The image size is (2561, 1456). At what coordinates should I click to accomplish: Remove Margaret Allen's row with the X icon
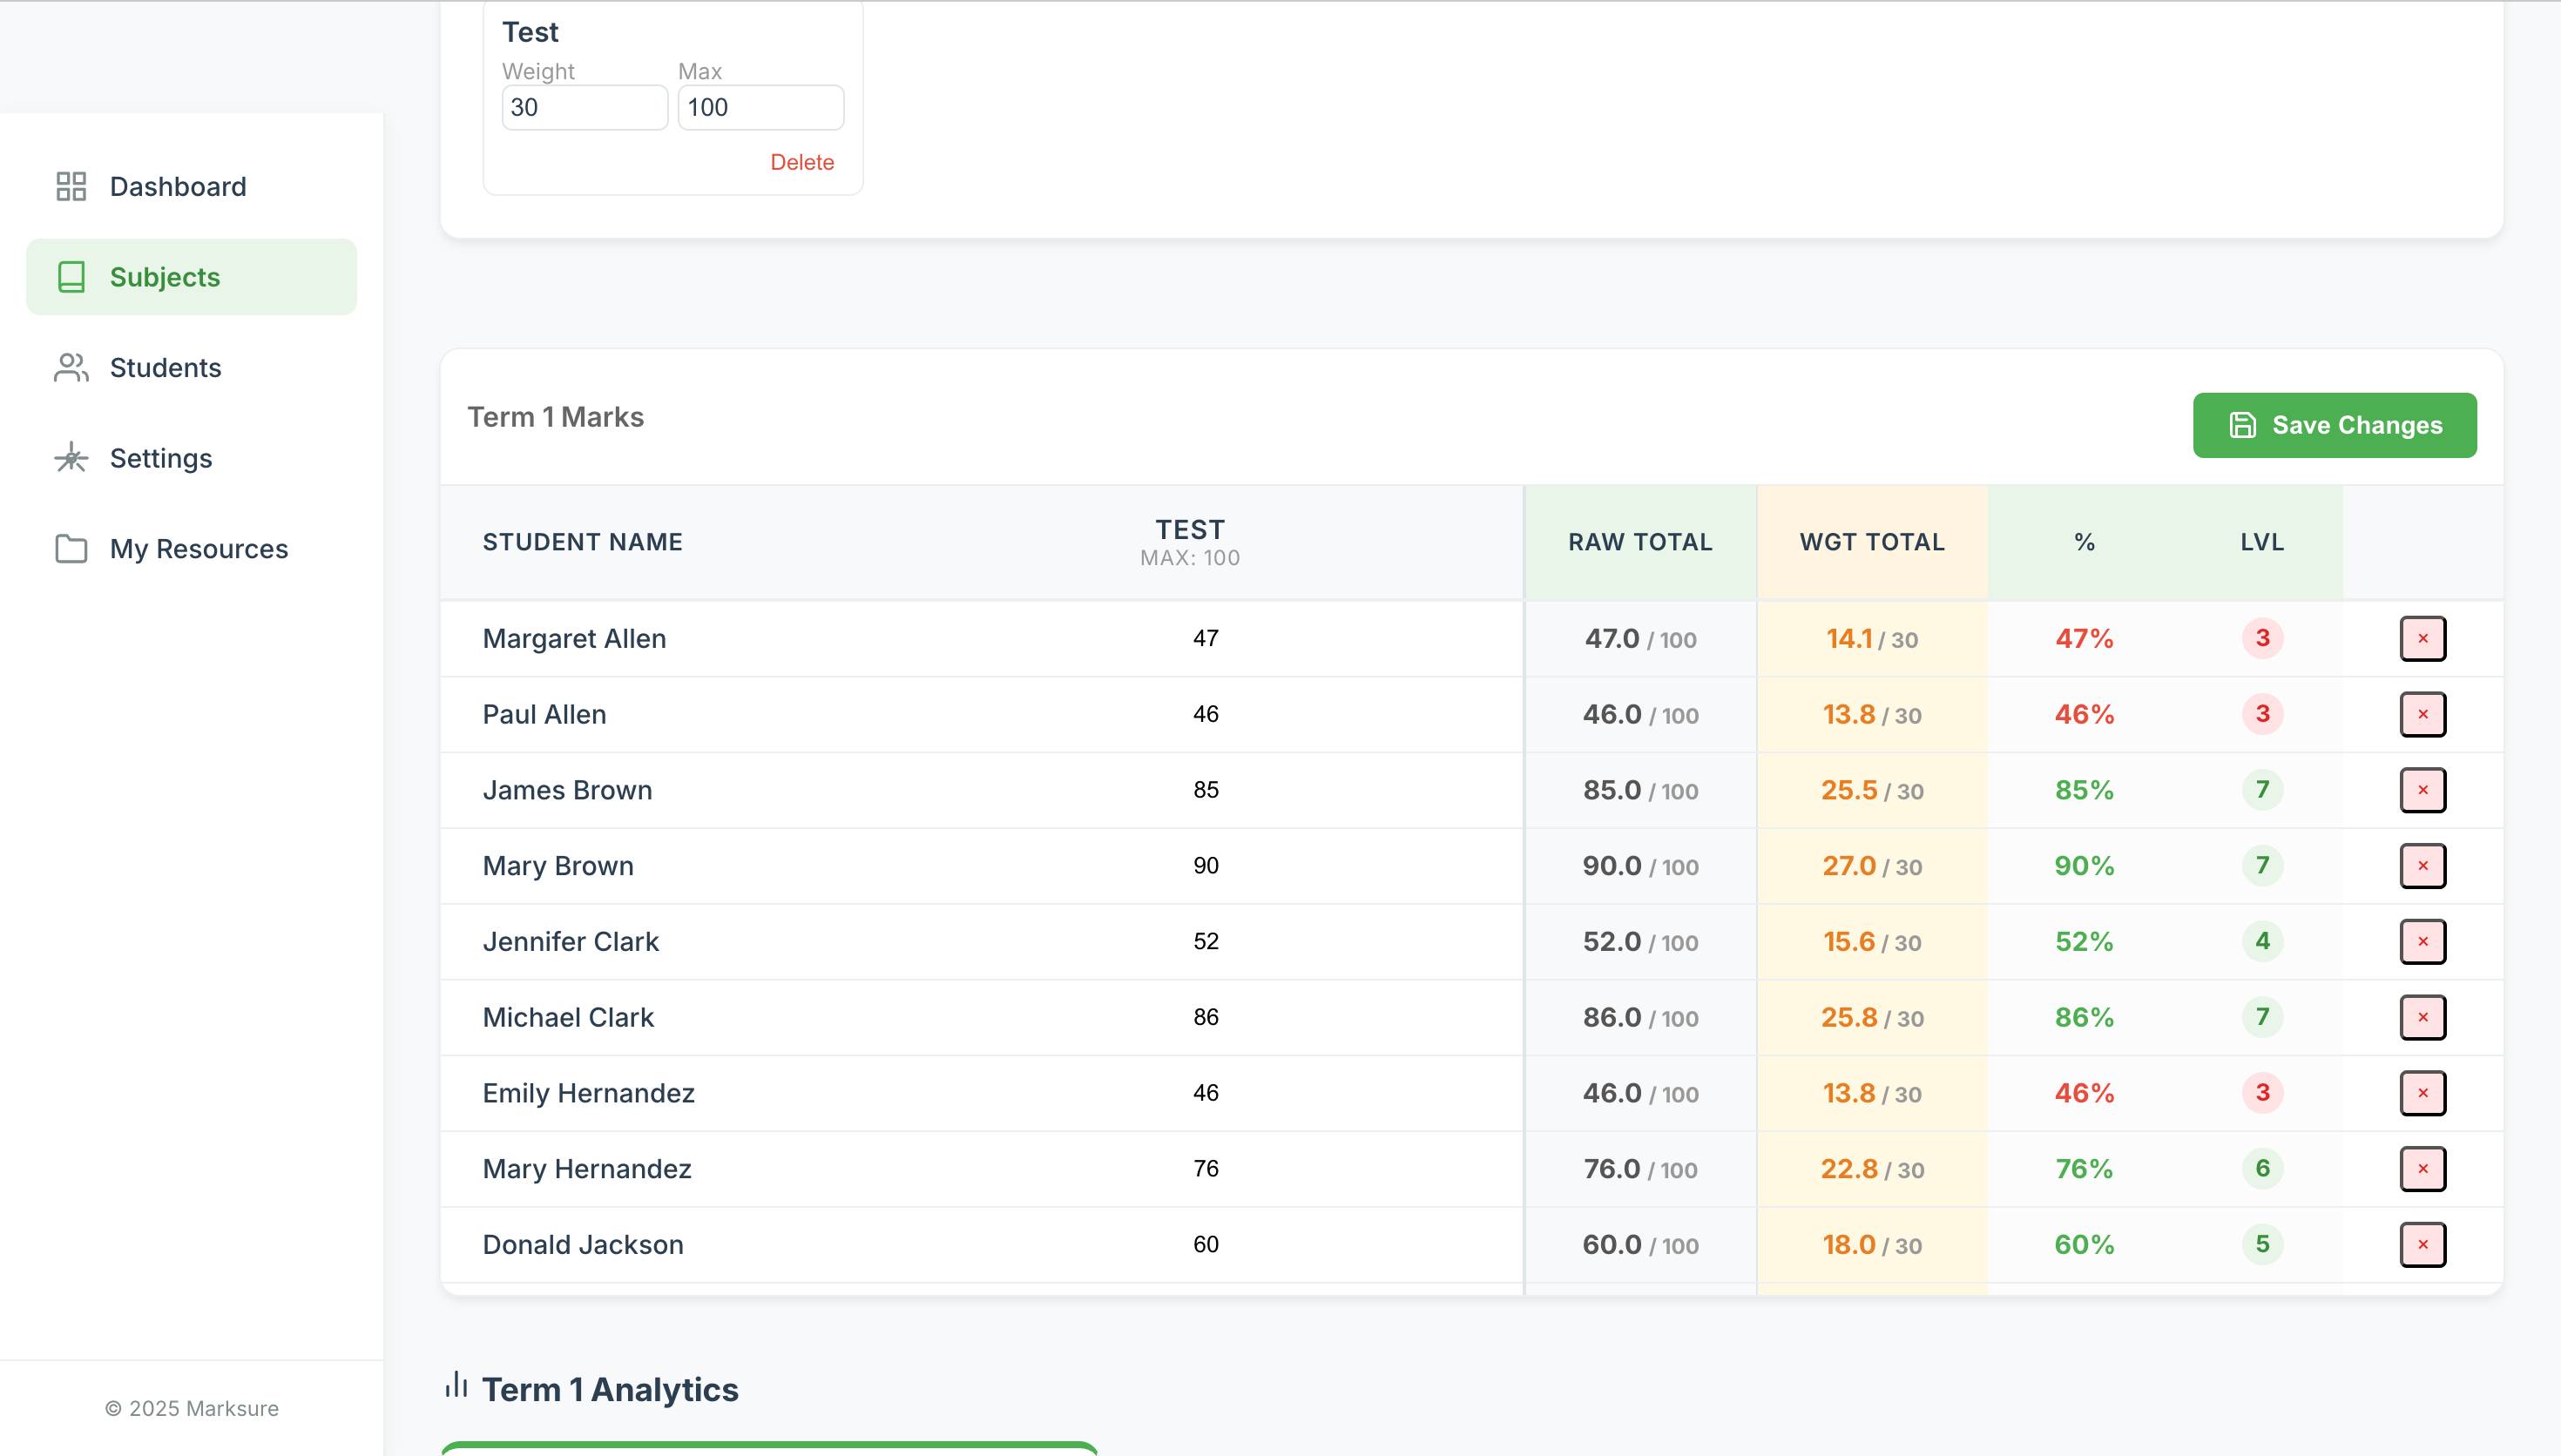(2422, 638)
